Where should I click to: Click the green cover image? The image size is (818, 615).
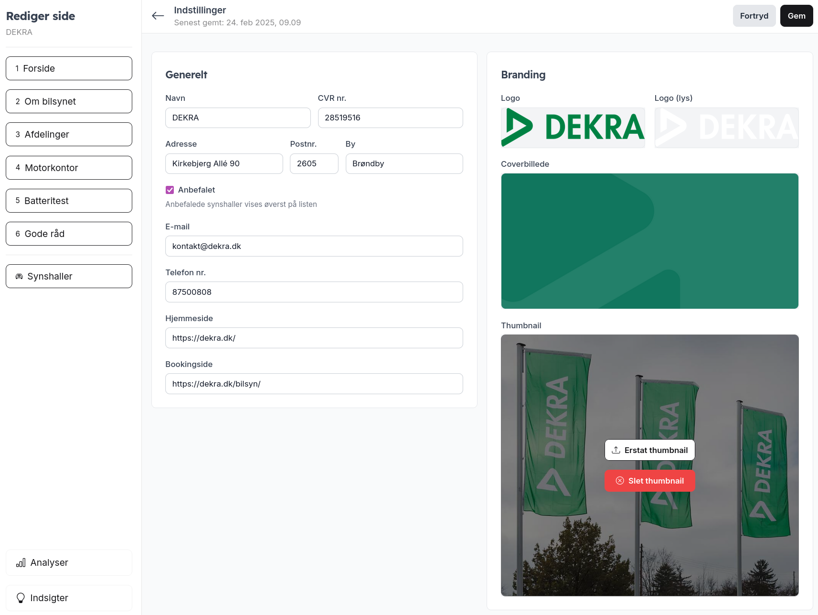649,241
